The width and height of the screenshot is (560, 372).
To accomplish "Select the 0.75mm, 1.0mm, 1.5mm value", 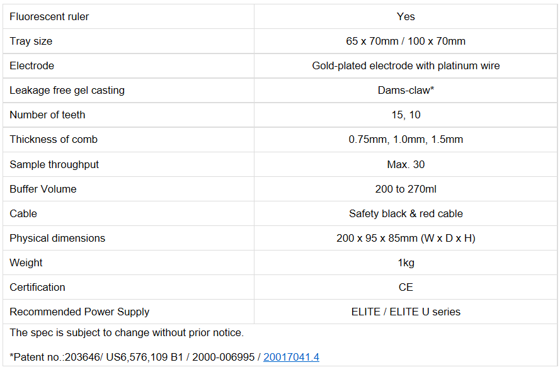I will tap(406, 139).
